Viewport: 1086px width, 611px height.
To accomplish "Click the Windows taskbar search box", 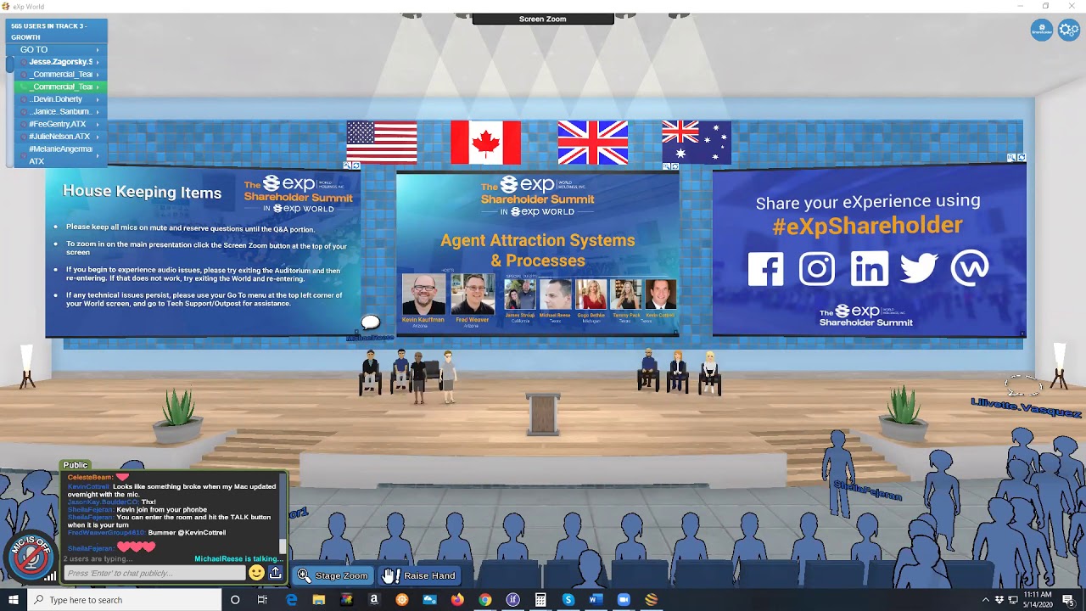I will [x=124, y=600].
